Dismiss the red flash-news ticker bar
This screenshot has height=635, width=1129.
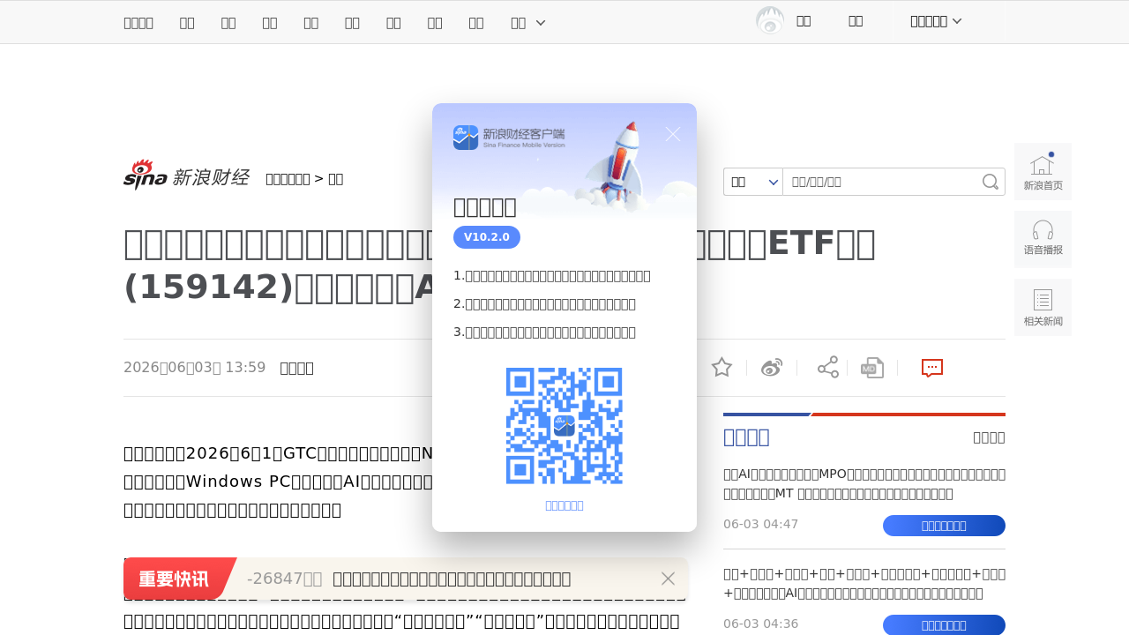668,579
